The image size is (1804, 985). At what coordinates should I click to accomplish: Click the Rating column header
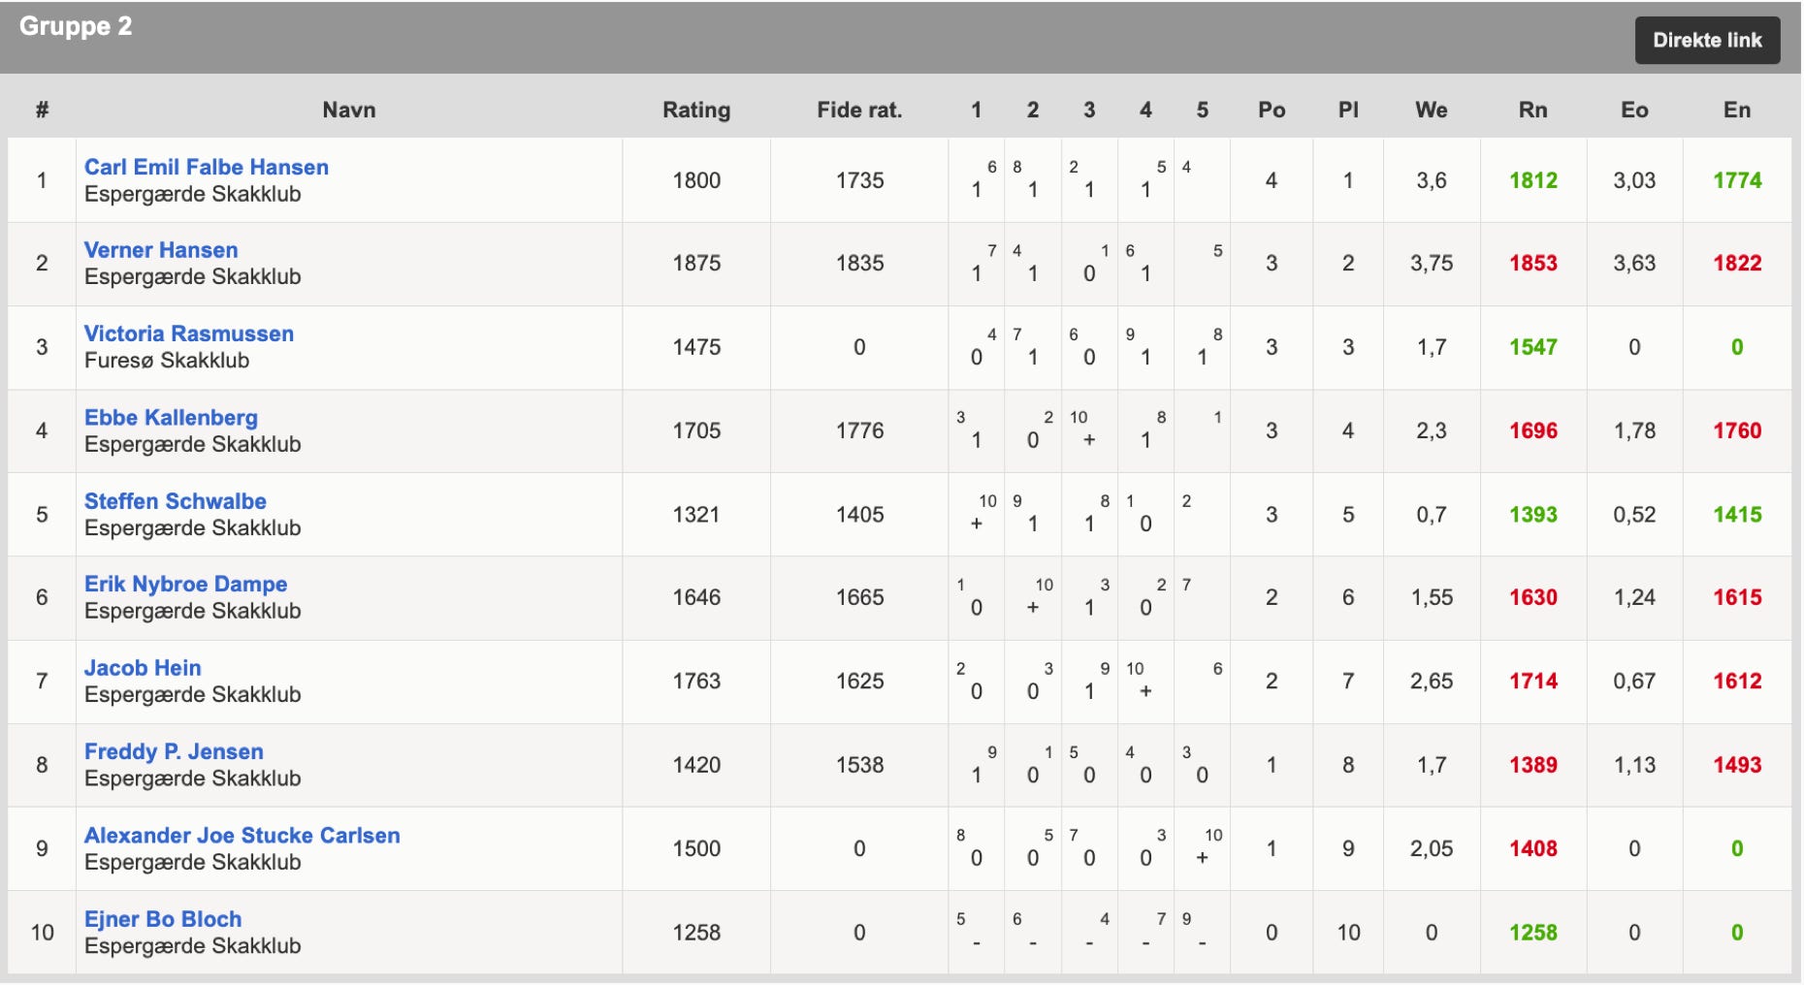coord(695,111)
